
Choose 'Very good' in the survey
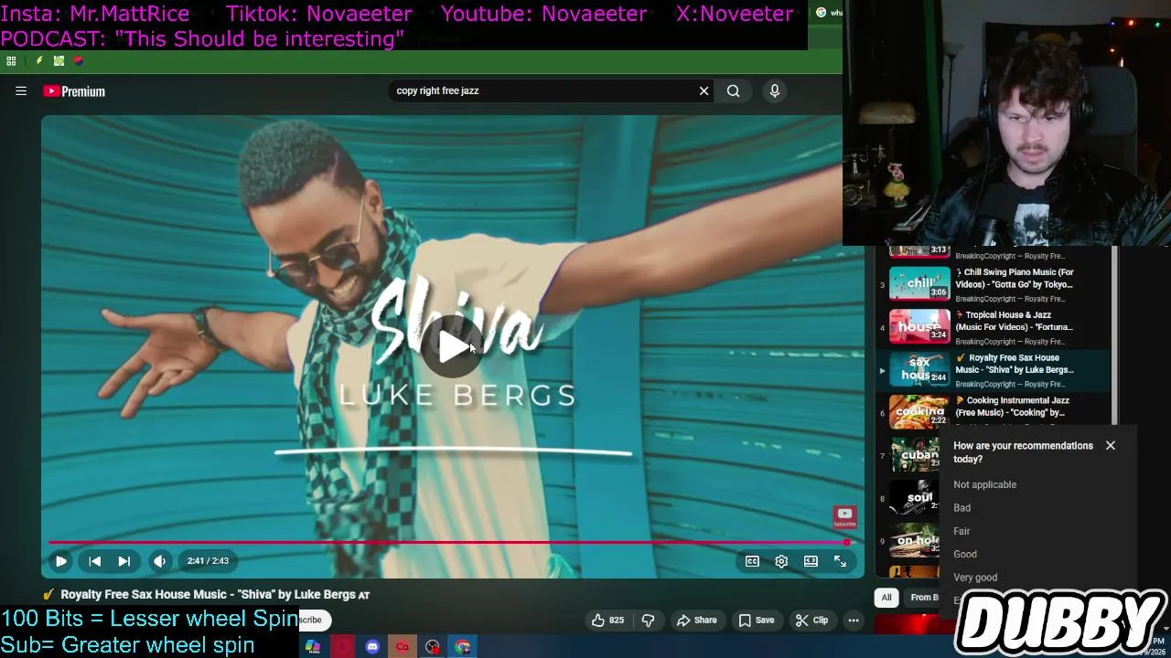[x=975, y=578]
